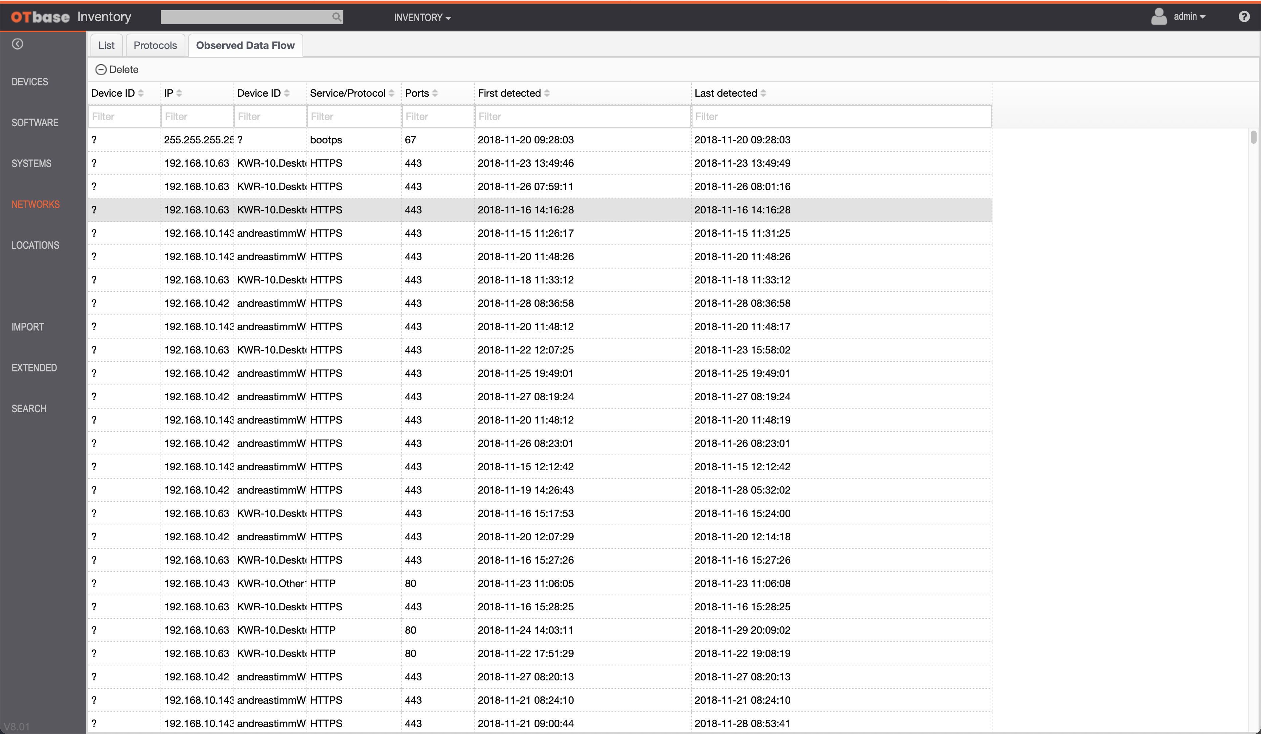The width and height of the screenshot is (1261, 734).
Task: Go to IMPORT in sidebar
Action: pyautogui.click(x=27, y=327)
